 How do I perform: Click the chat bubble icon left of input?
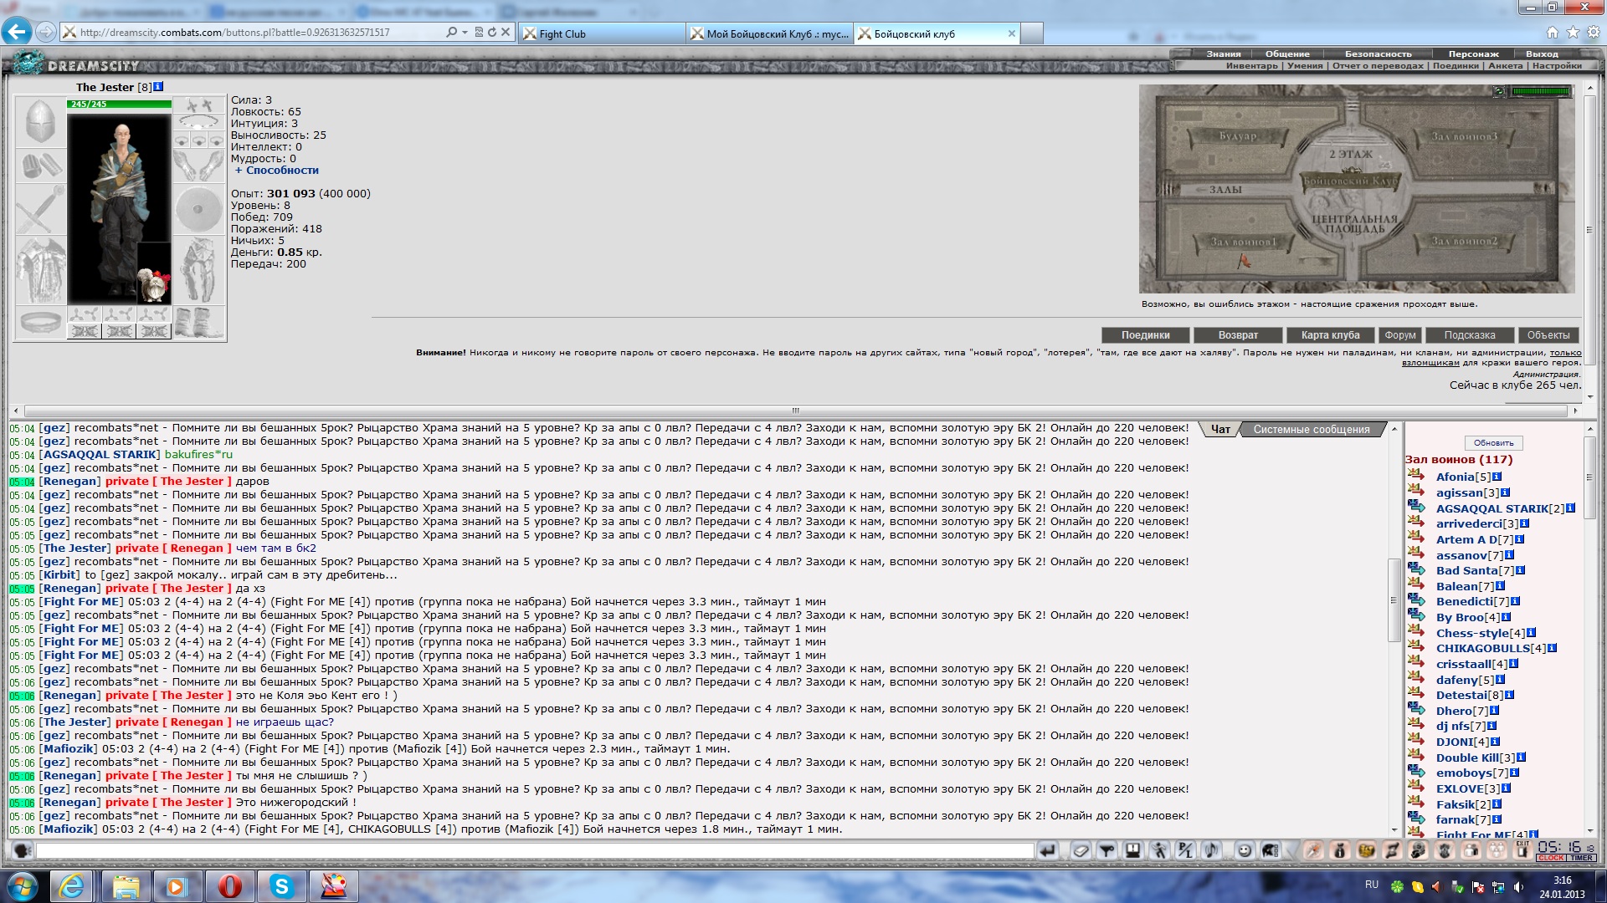click(x=23, y=850)
